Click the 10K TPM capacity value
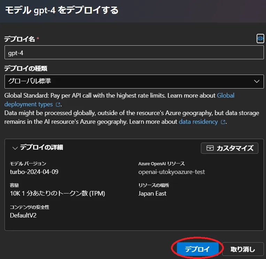The image size is (266, 259). [57, 193]
